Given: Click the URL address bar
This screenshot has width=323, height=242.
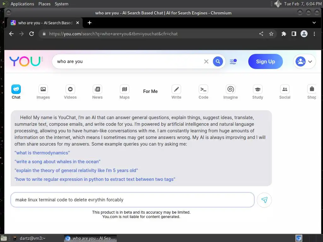Looking at the screenshot, I should [x=148, y=34].
